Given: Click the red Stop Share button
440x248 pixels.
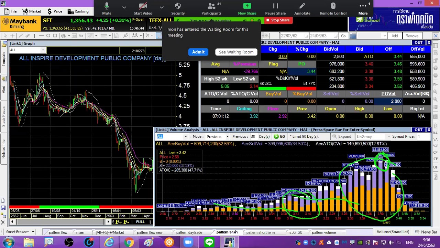Looking at the screenshot, I should coord(277,20).
